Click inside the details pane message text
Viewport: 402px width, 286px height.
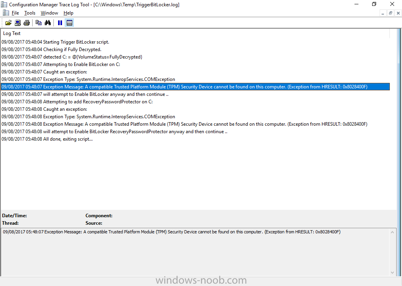coord(172,232)
